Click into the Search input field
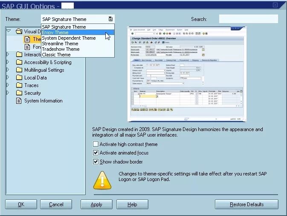Viewport: 287px width, 216px height. tap(249, 19)
